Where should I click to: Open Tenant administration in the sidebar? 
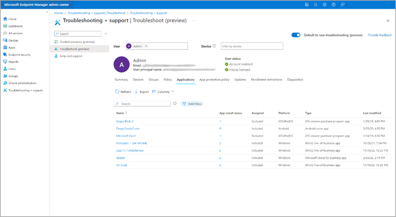pyautogui.click(x=20, y=83)
